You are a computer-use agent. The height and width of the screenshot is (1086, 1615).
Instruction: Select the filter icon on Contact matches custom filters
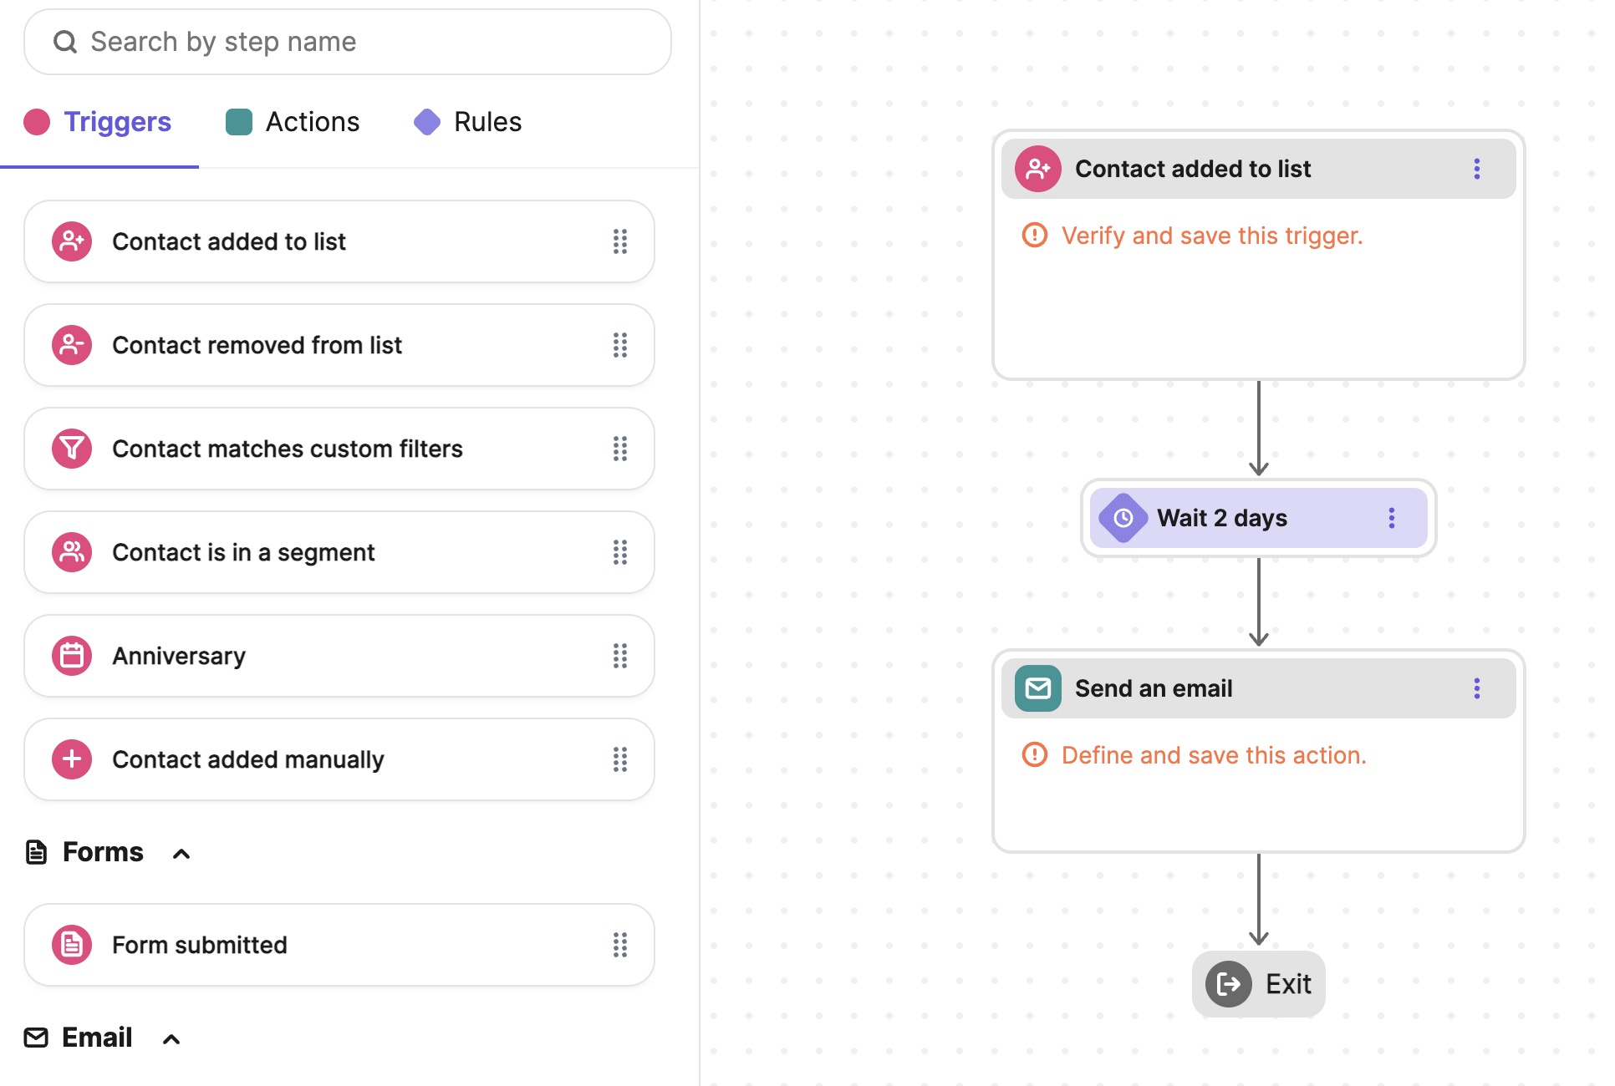click(x=72, y=449)
